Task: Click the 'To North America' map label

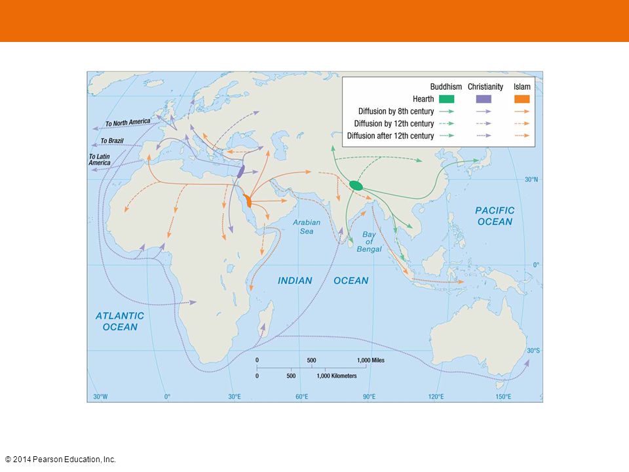Action: tap(128, 123)
